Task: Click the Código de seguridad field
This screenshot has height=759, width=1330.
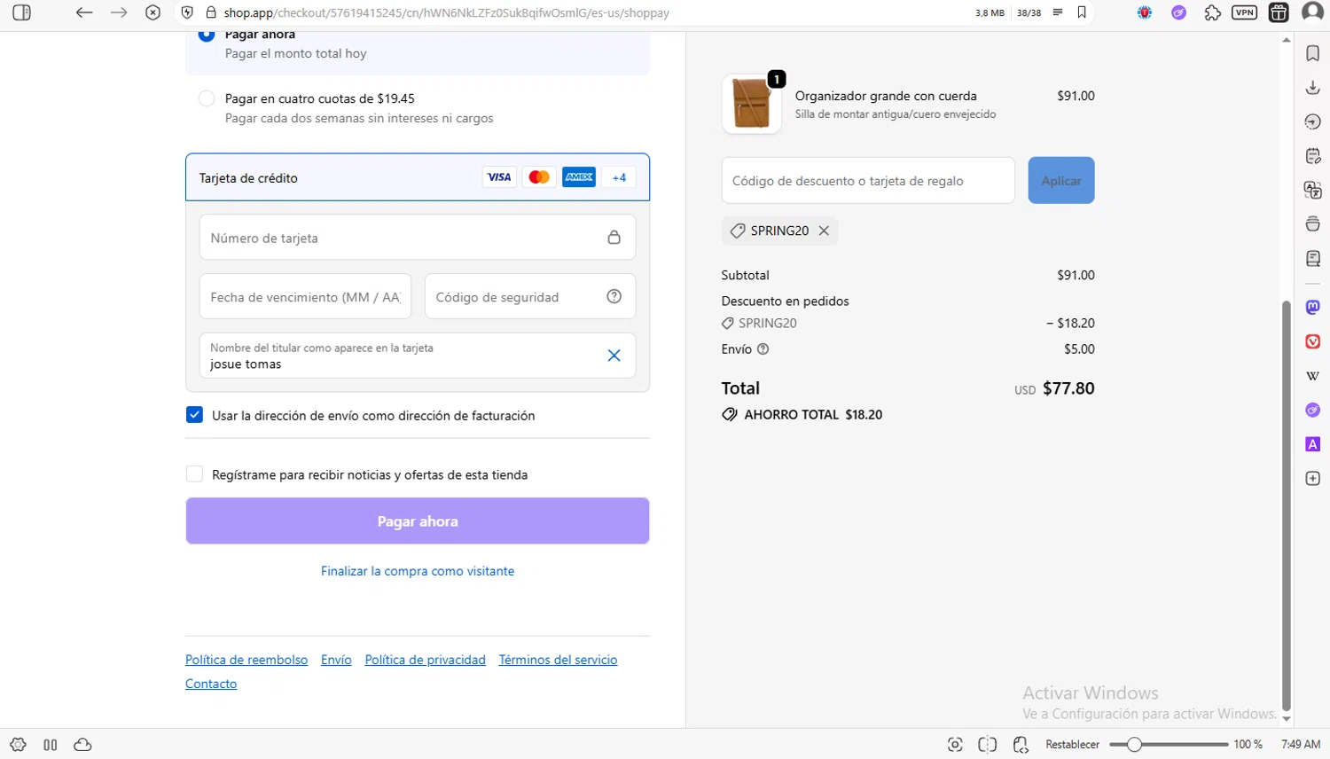Action: [x=530, y=296]
